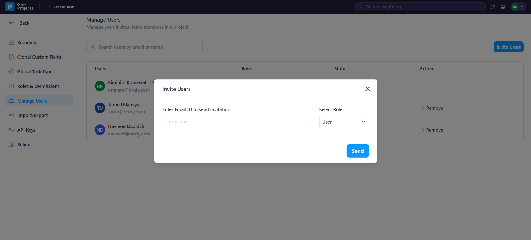Click the Search Anything bar

(x=420, y=7)
